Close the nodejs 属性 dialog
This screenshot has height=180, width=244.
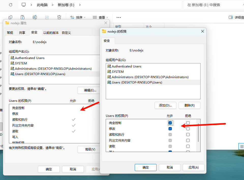tap(106, 23)
